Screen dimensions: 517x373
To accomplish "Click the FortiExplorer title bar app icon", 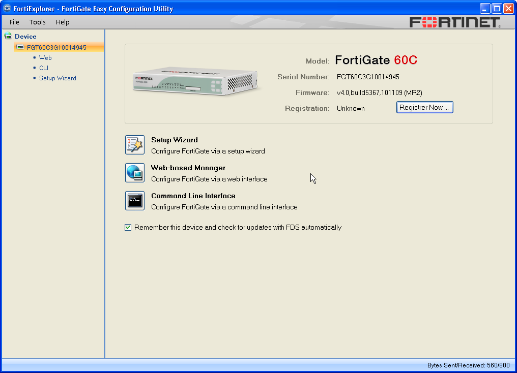I will click(7, 8).
